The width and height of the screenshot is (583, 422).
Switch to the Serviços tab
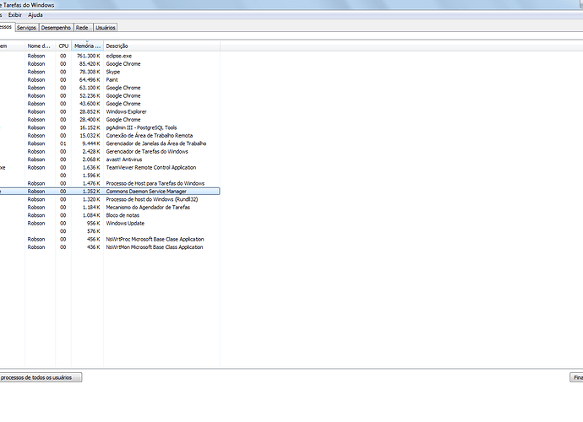click(x=26, y=28)
